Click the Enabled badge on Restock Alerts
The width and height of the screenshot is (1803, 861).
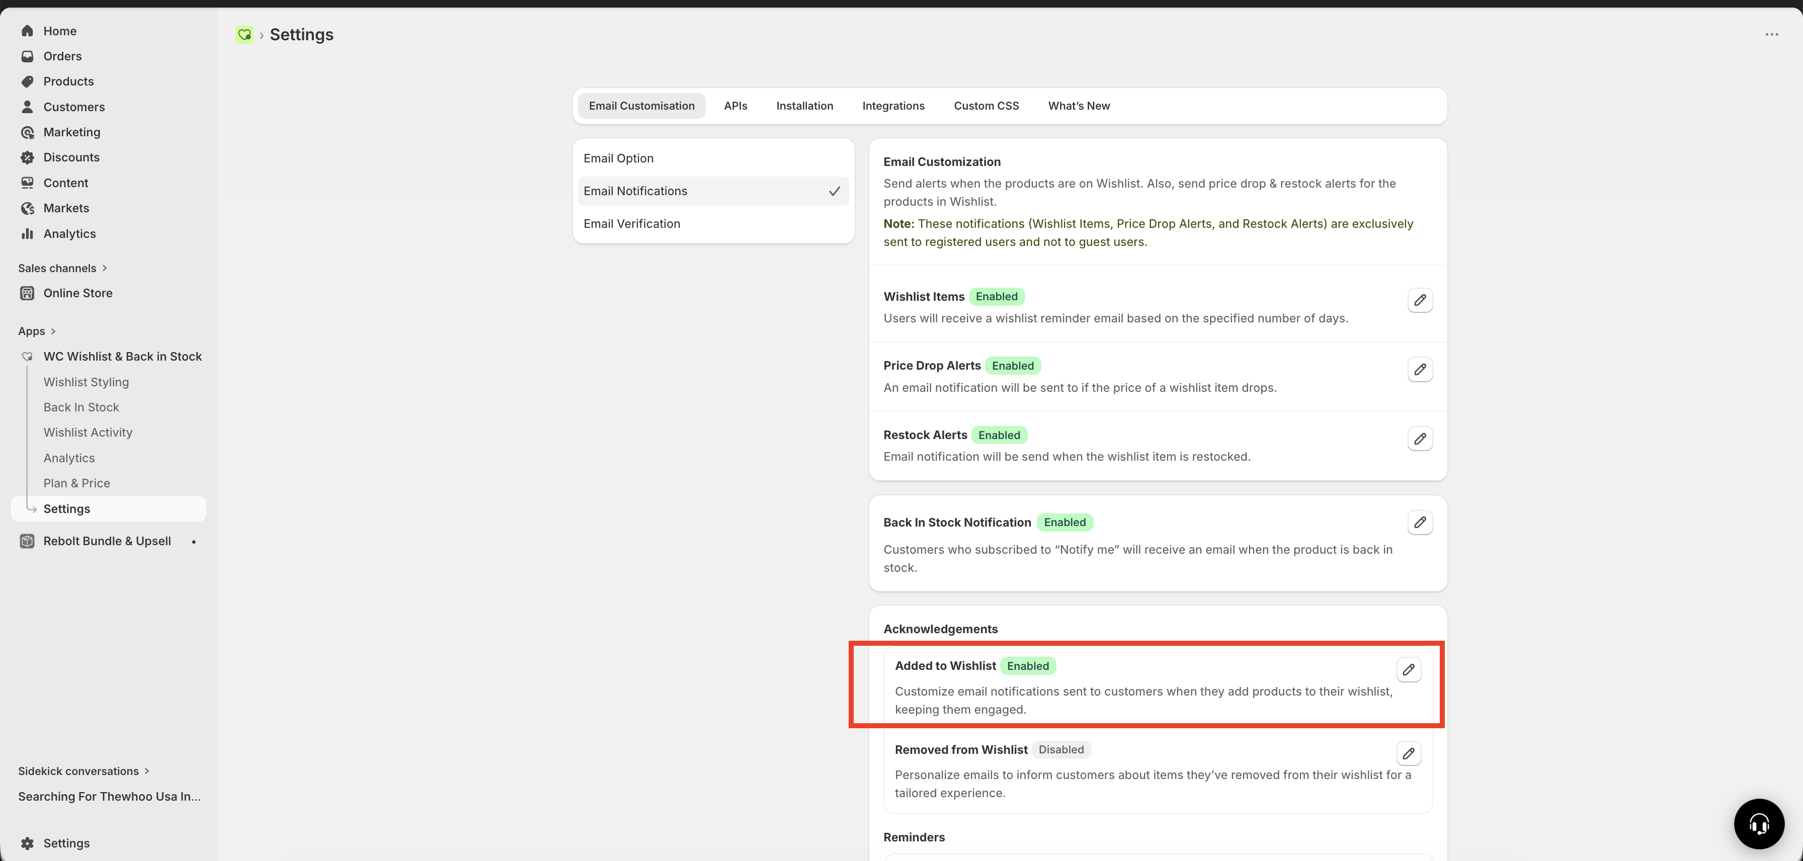click(999, 435)
